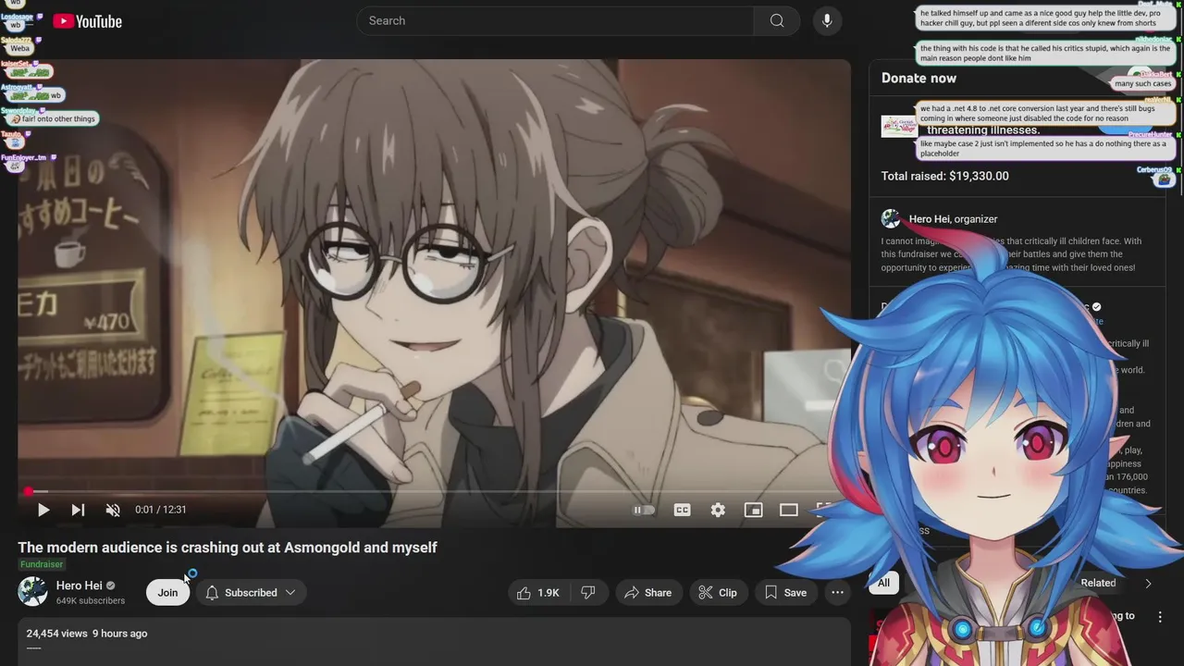Click the Fundraiser badge
This screenshot has height=666, width=1184.
[x=42, y=564]
